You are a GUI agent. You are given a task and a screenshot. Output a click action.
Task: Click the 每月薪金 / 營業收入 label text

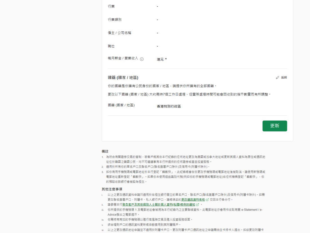point(123,58)
